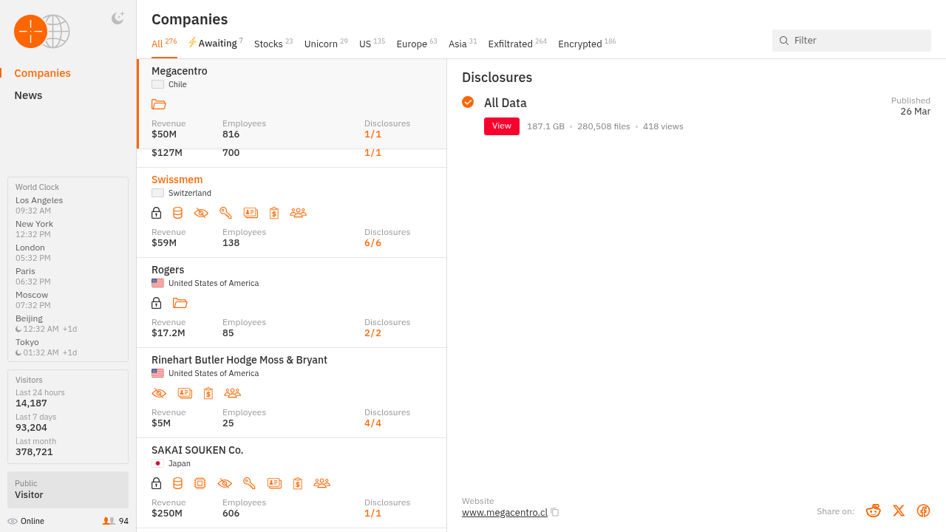
Task: Open Rinehart Butler Hodge Moss & Bryant entry
Action: point(292,393)
